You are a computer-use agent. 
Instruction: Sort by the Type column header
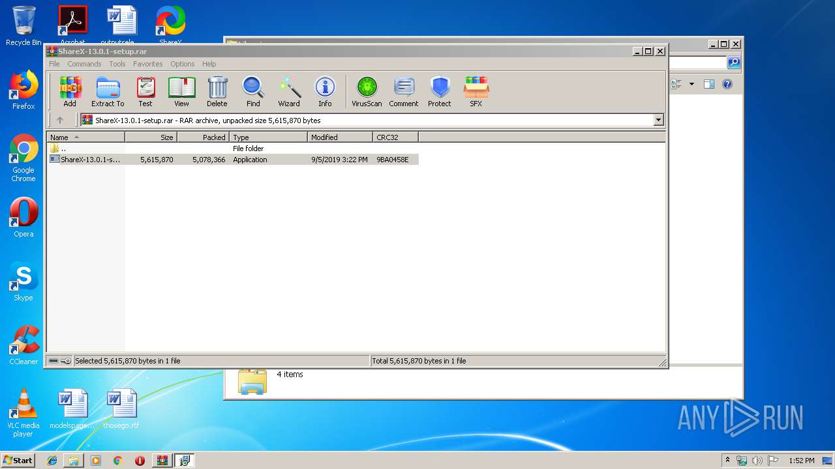268,137
